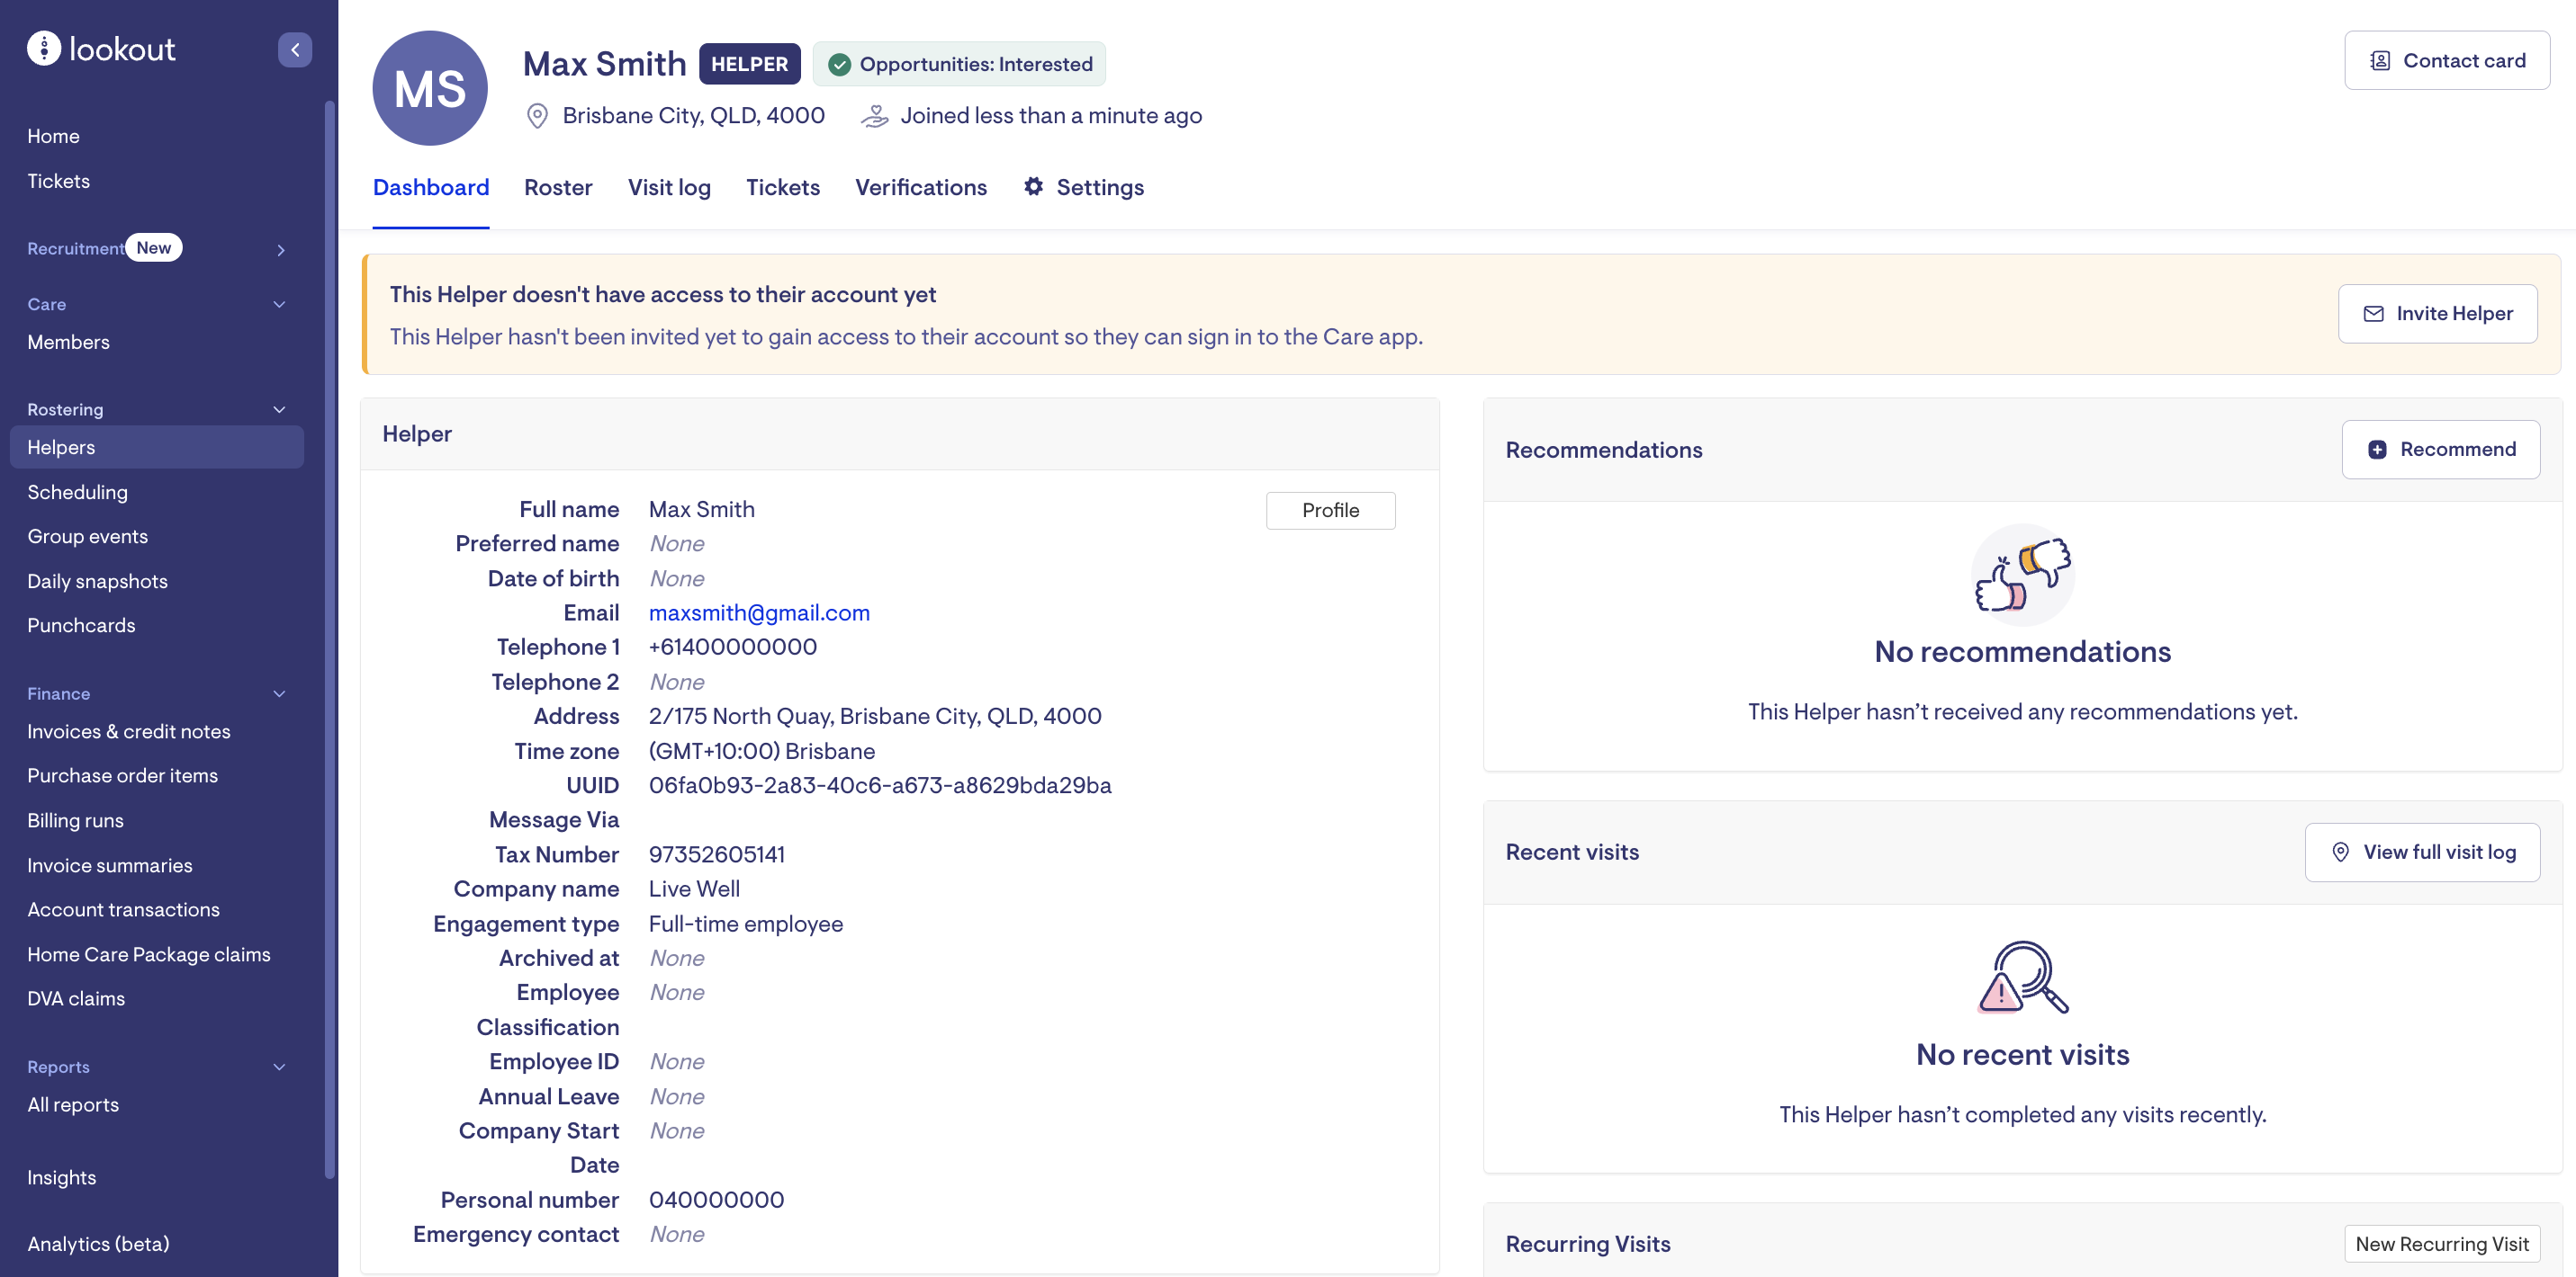
Task: Click the green check Opportunities: Interested badge
Action: (959, 64)
